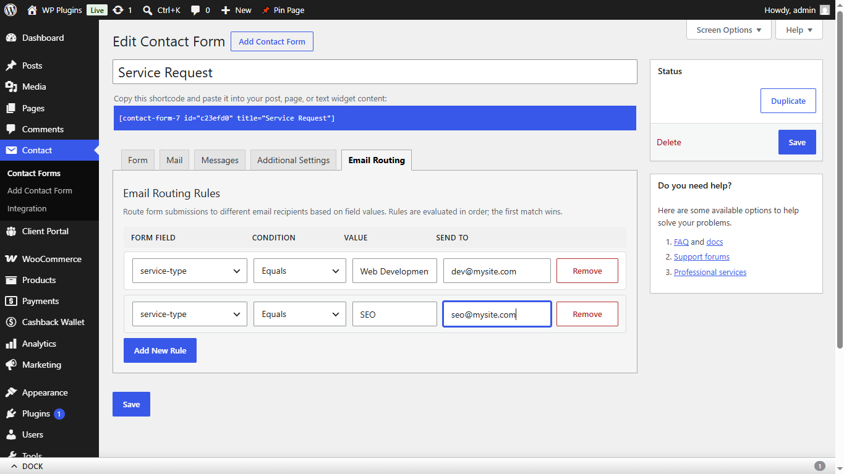Open the Ctrl+K search icon

pos(147,10)
